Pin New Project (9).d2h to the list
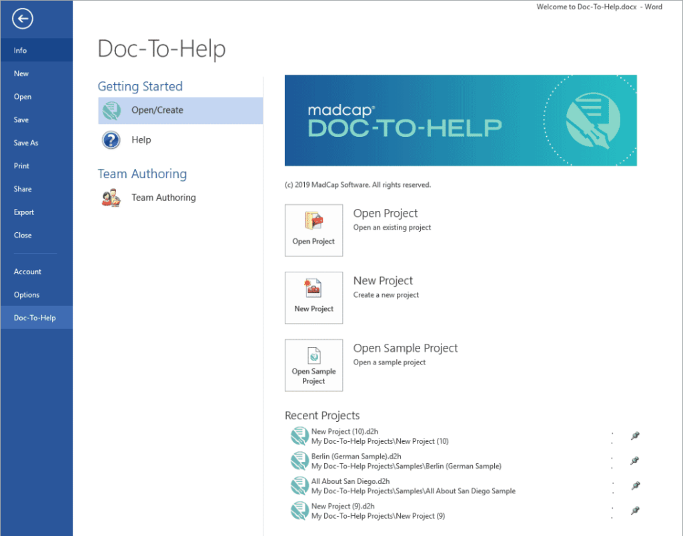The height and width of the screenshot is (536, 683). coord(635,510)
